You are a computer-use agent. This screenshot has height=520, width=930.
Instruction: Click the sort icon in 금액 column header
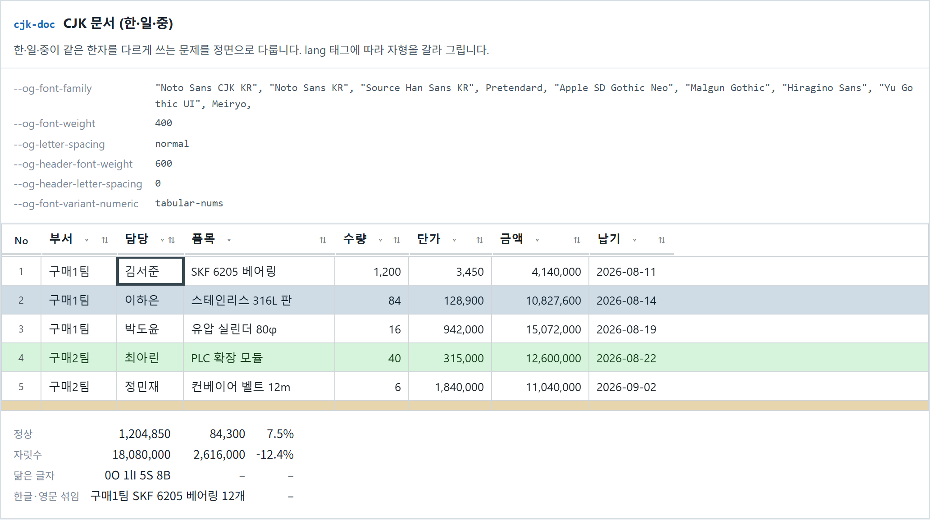[577, 240]
